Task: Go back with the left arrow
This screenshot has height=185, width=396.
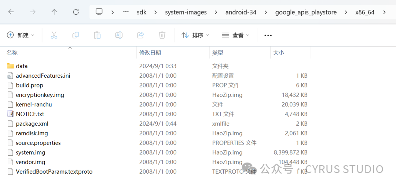Action: point(11,12)
